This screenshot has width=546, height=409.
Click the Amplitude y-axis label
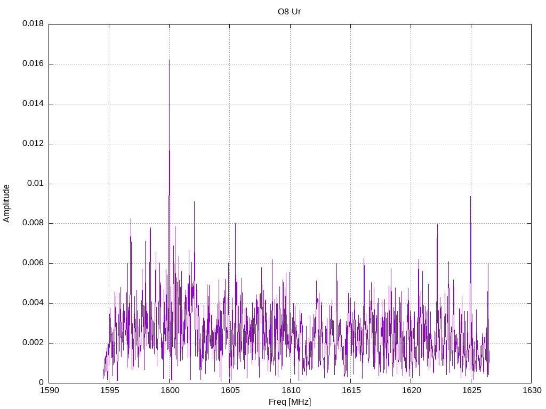pos(6,203)
